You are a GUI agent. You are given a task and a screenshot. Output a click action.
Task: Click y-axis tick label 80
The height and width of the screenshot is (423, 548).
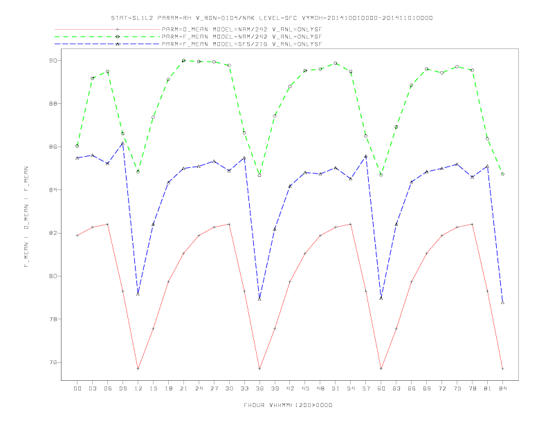(53, 276)
